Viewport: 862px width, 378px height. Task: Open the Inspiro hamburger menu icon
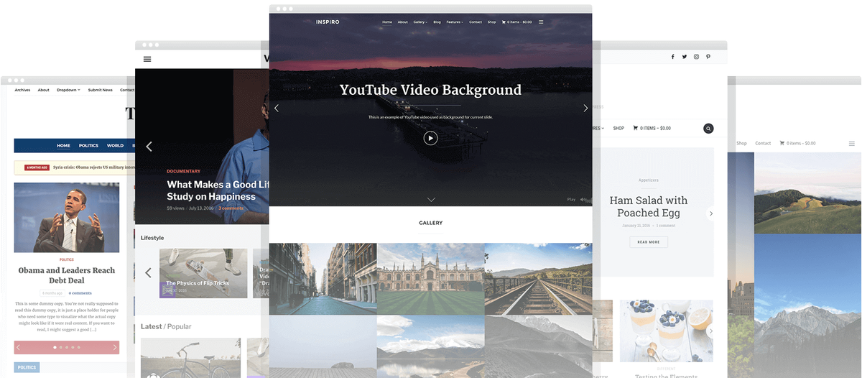pos(541,22)
